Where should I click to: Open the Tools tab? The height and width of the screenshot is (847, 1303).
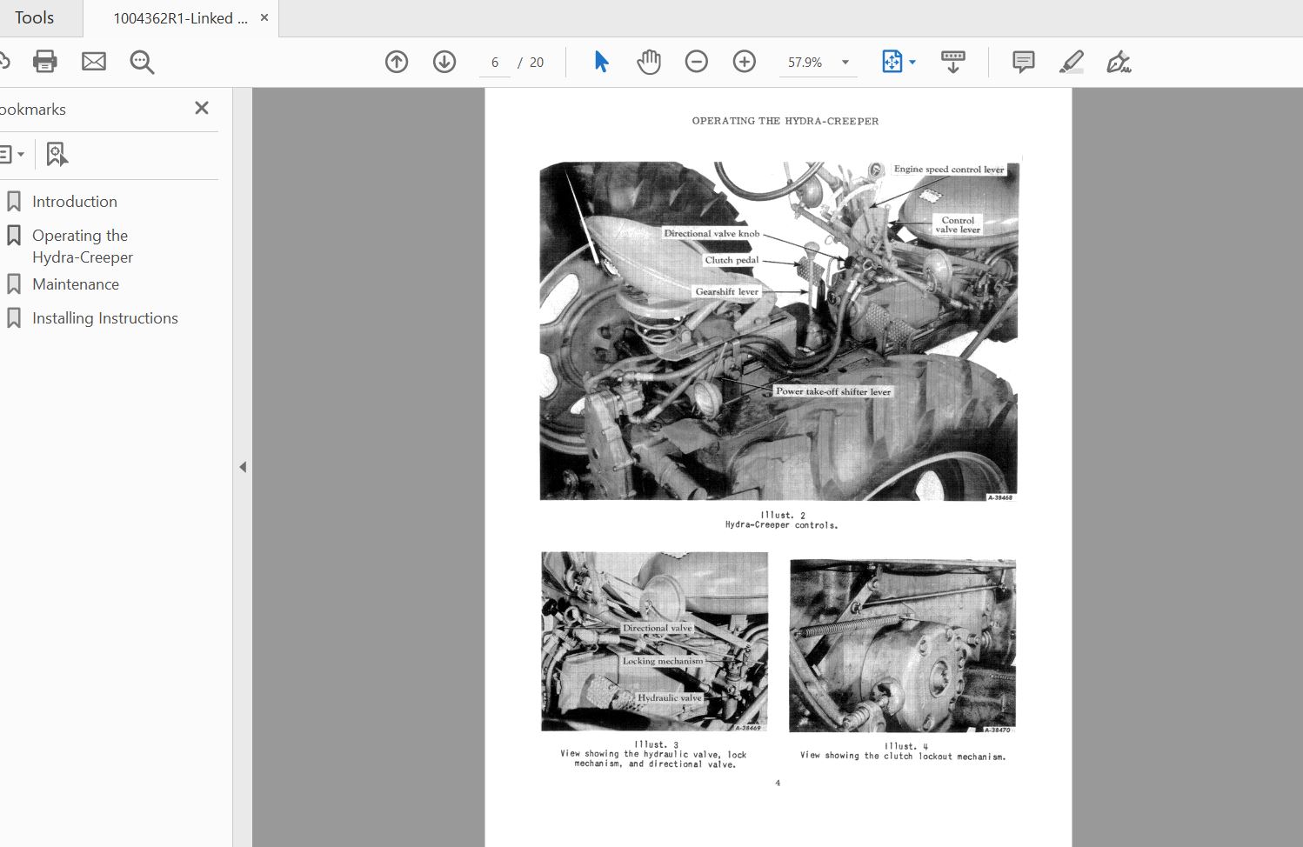click(35, 18)
